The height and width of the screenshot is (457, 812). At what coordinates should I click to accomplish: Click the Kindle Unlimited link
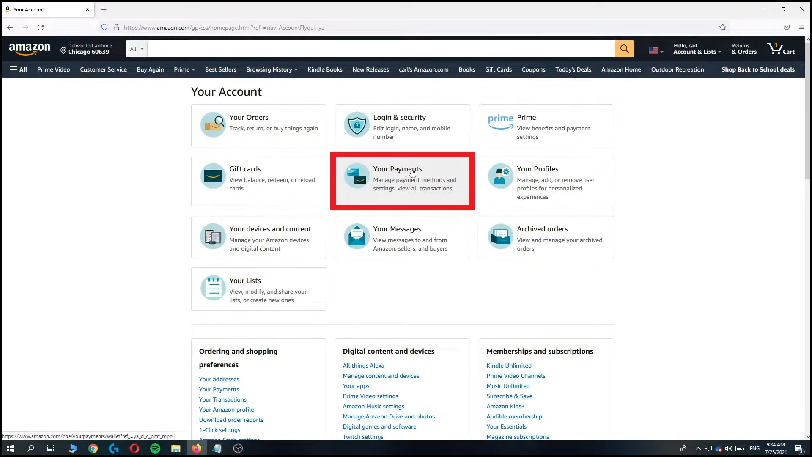pyautogui.click(x=509, y=366)
